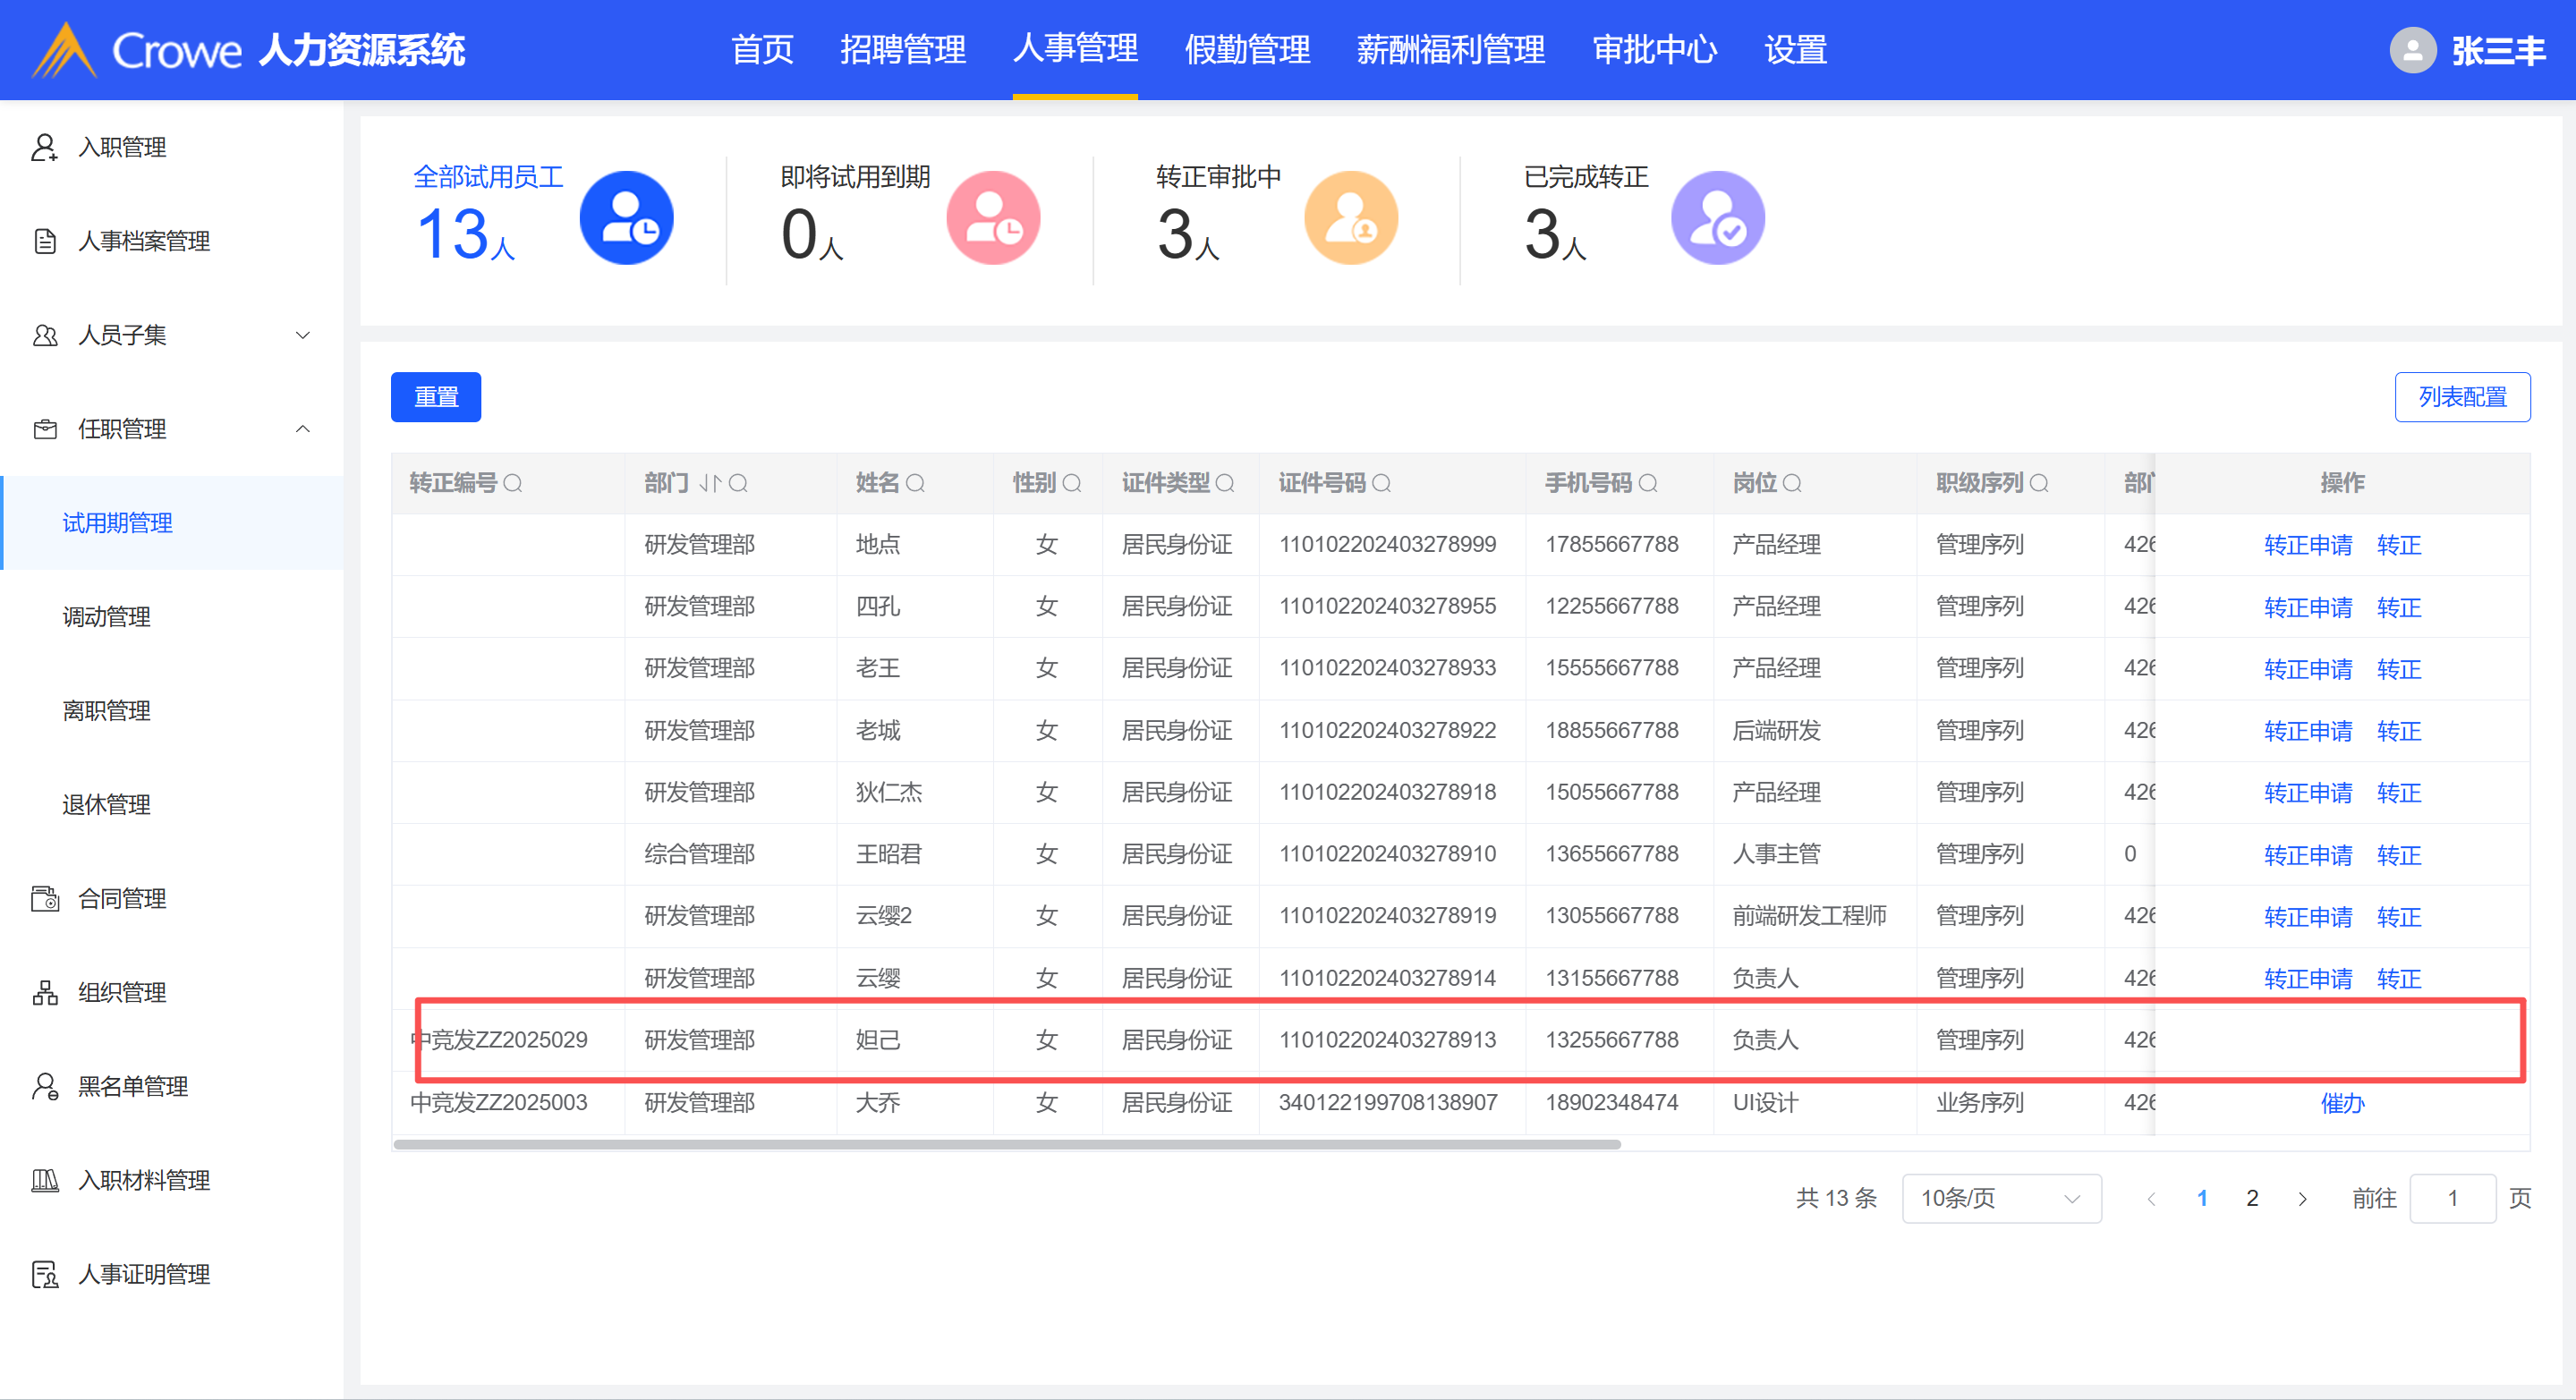Click the user avatar icon beside 张三丰
Image resolution: width=2576 pixels, height=1400 pixels.
[2412, 50]
